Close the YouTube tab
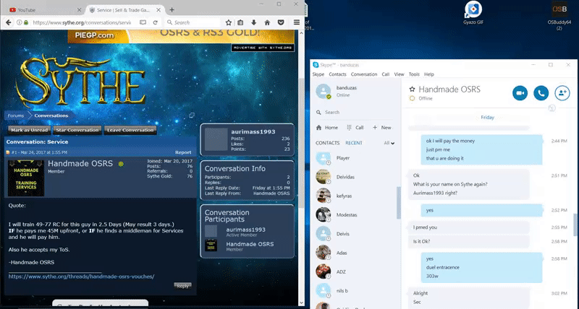Viewport: 579px width, 309px height. coord(79,10)
